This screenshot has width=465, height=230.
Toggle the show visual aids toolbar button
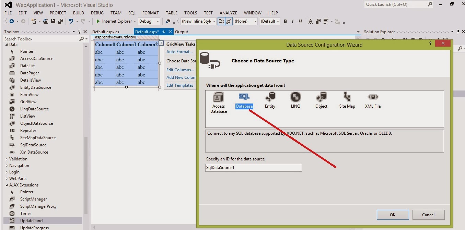coord(221,21)
